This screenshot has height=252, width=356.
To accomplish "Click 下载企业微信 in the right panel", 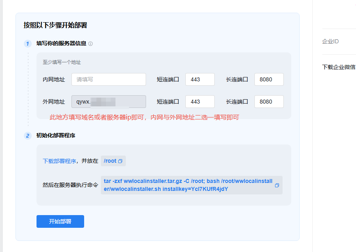I will tap(339, 67).
